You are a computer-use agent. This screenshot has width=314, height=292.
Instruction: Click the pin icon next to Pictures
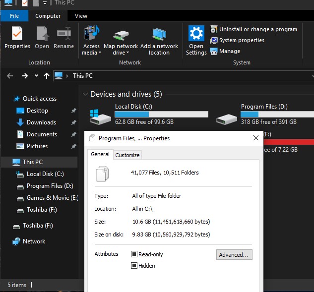74,146
